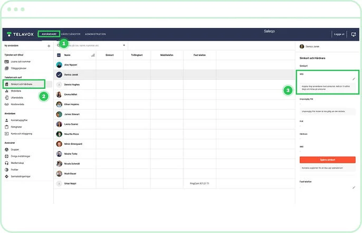Viewport: 362px width, 233px height.
Task: Click the name Mimir Östergaard
Action: 73,144
